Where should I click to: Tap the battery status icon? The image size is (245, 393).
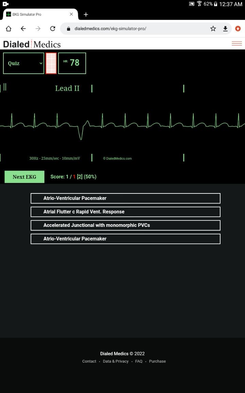[x=215, y=4]
